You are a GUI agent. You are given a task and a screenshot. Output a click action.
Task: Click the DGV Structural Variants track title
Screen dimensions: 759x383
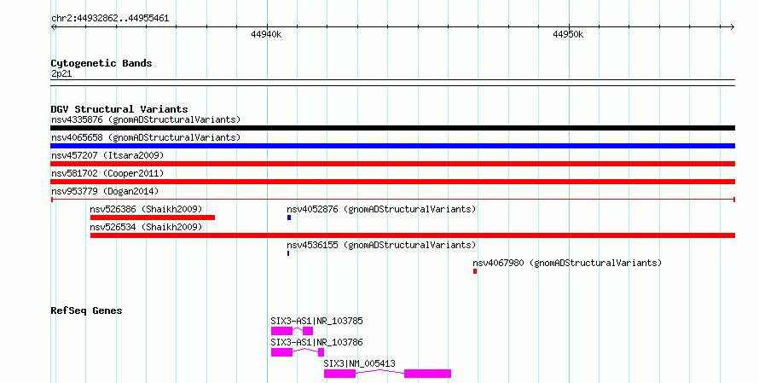point(119,109)
